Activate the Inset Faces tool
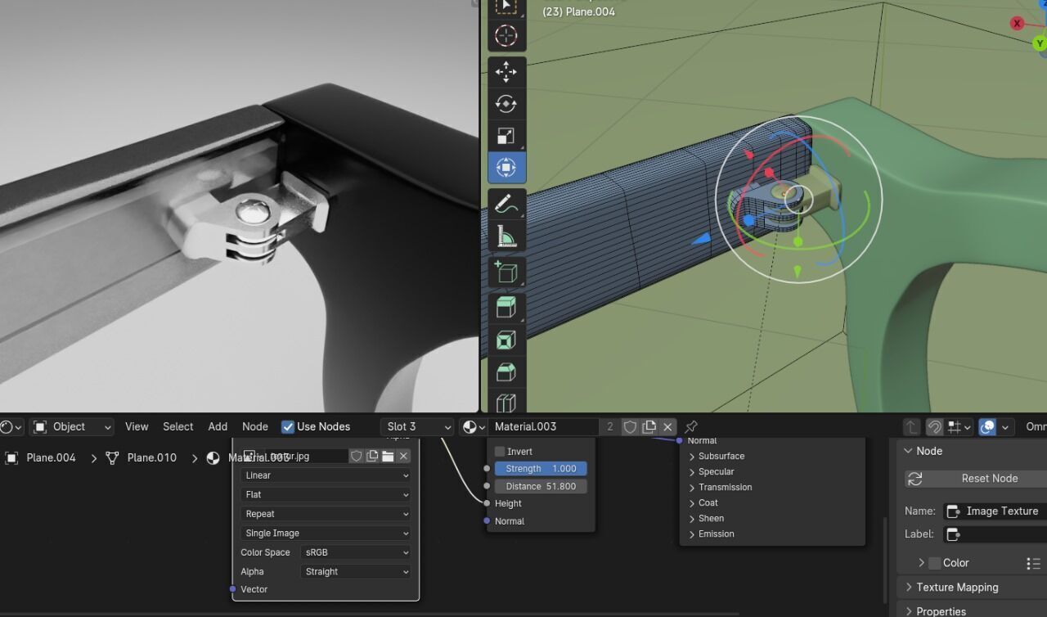 [506, 340]
